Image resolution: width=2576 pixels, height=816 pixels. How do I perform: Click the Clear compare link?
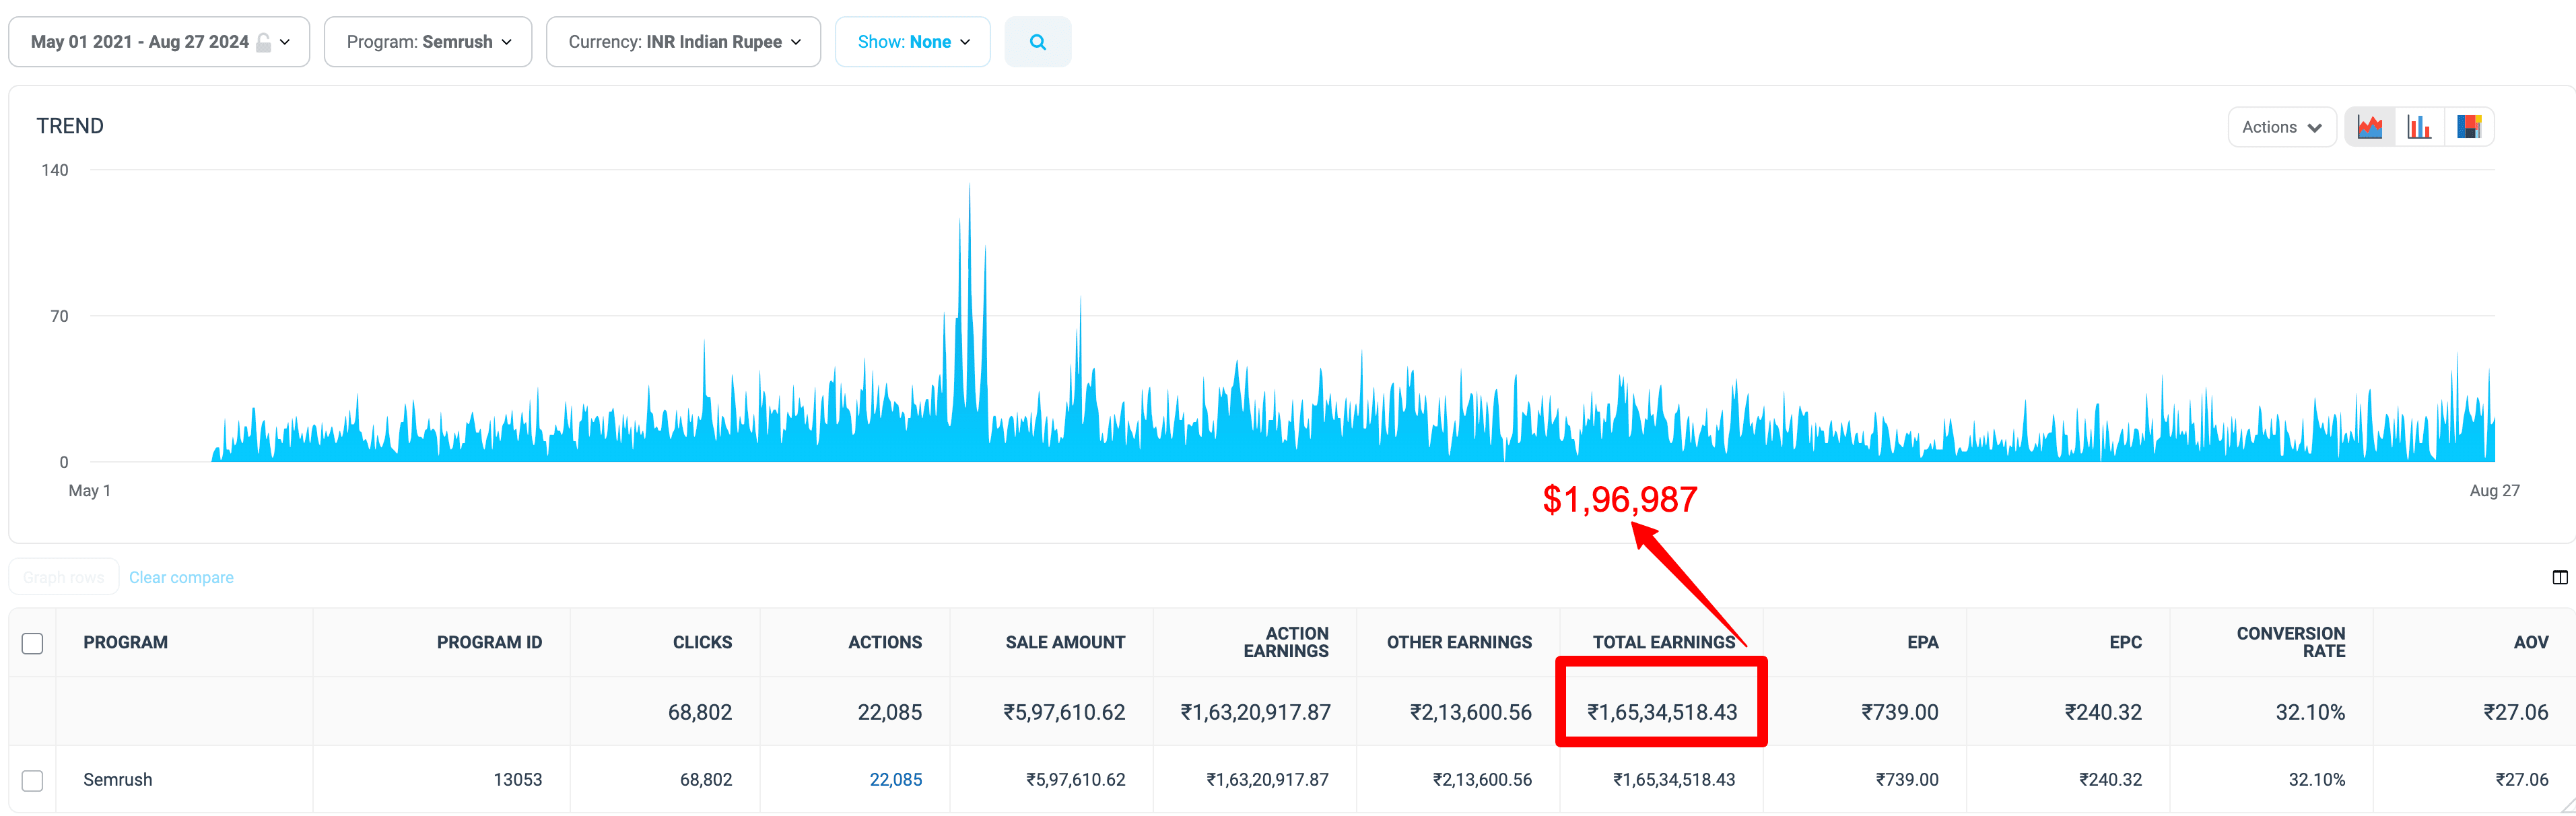[x=181, y=577]
